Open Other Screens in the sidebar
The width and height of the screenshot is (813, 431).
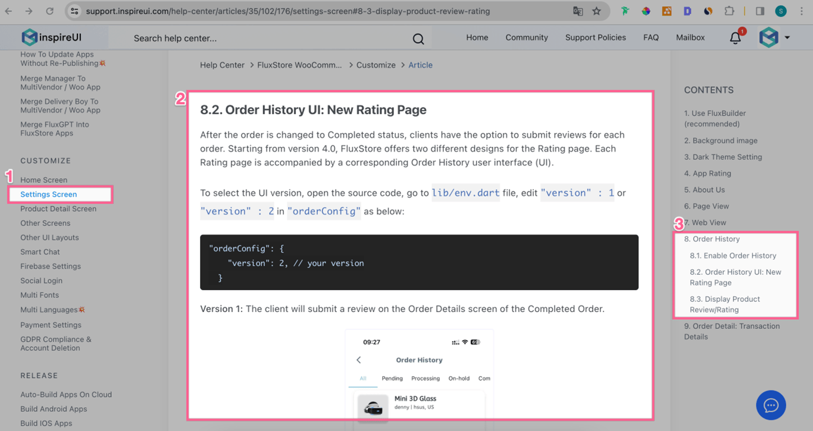point(45,223)
